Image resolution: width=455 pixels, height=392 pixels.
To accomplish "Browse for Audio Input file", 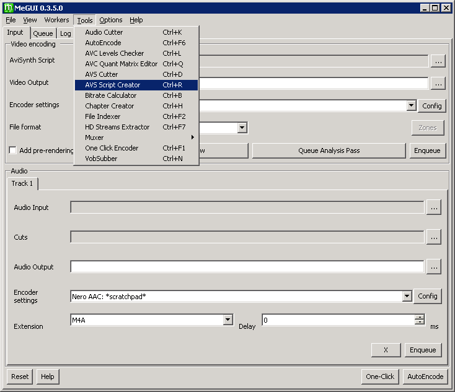I will [434, 208].
